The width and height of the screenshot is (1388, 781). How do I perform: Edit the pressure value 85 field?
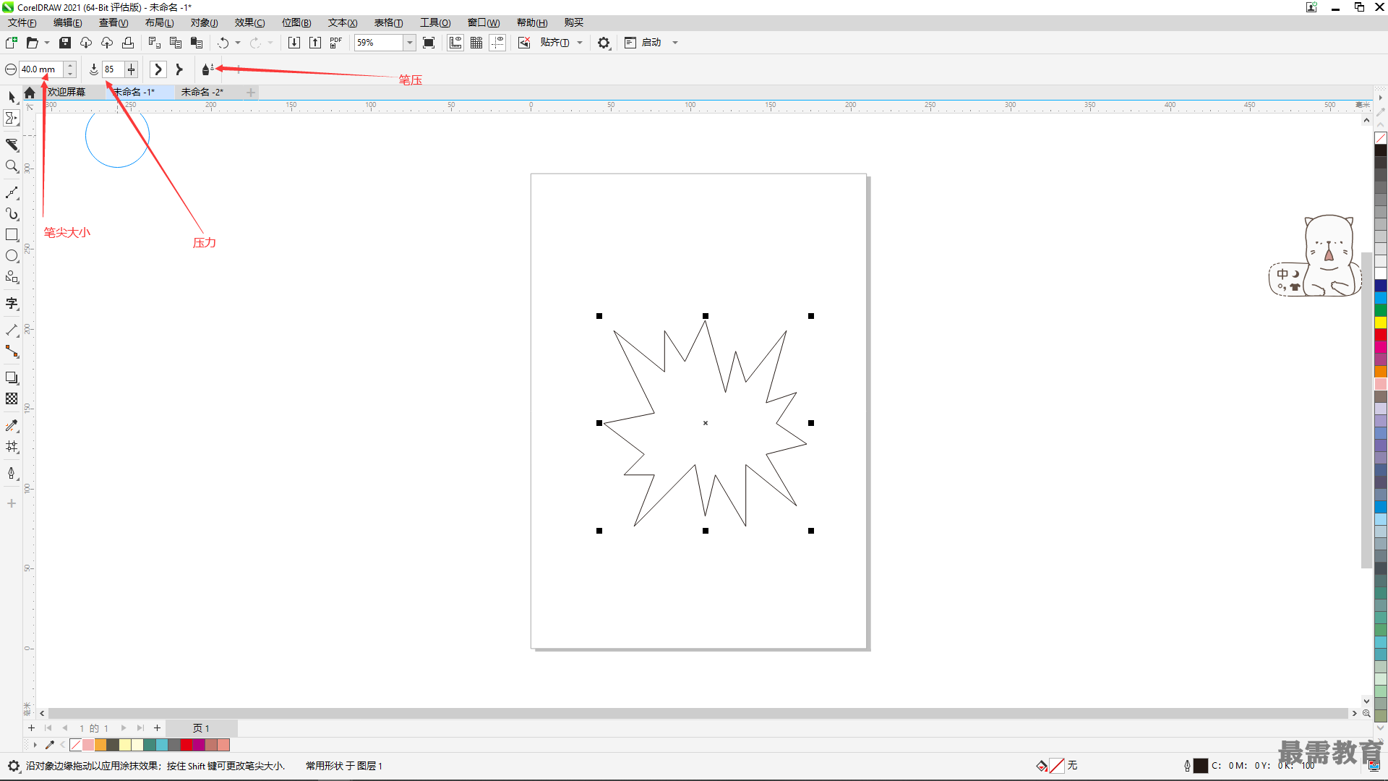[113, 69]
